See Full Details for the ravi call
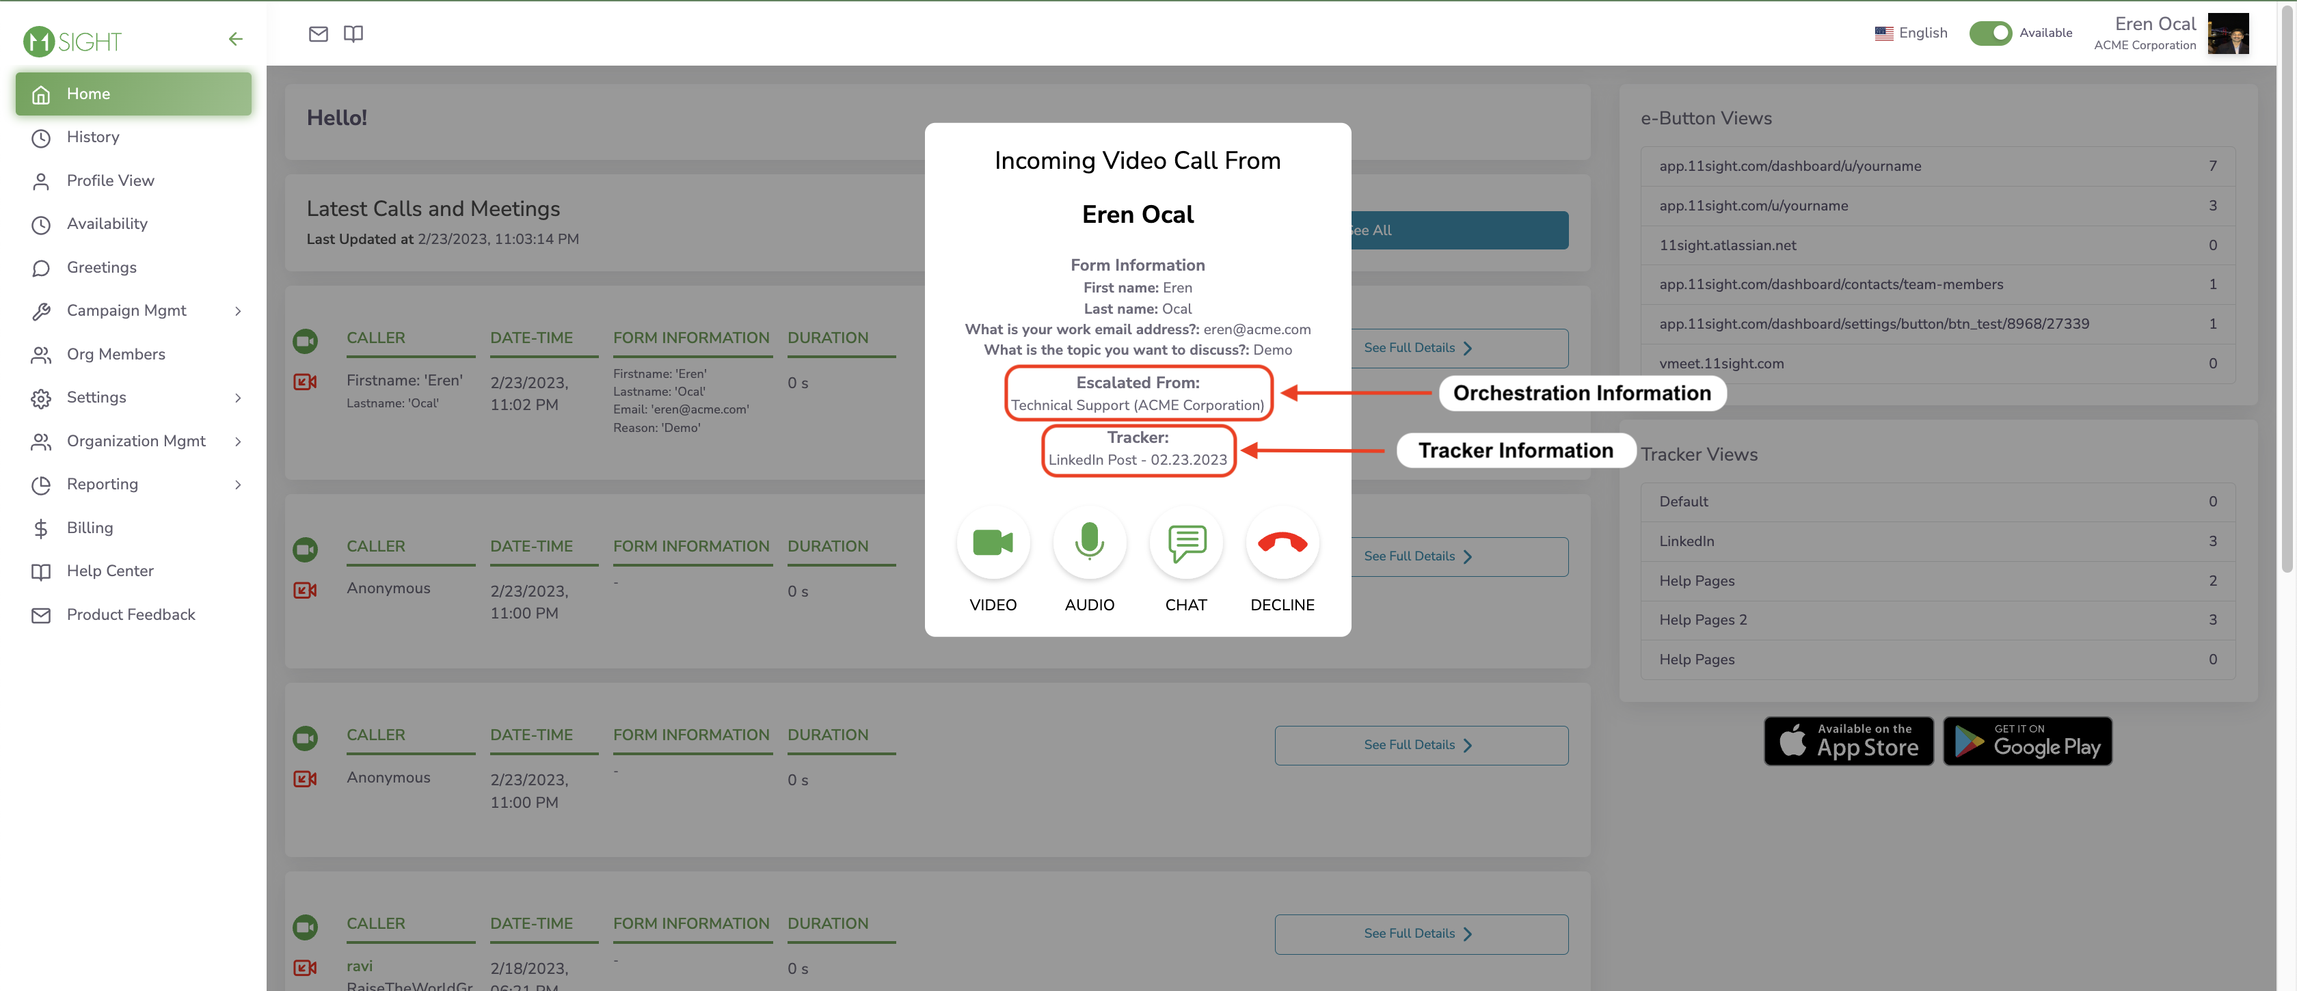 click(x=1421, y=934)
